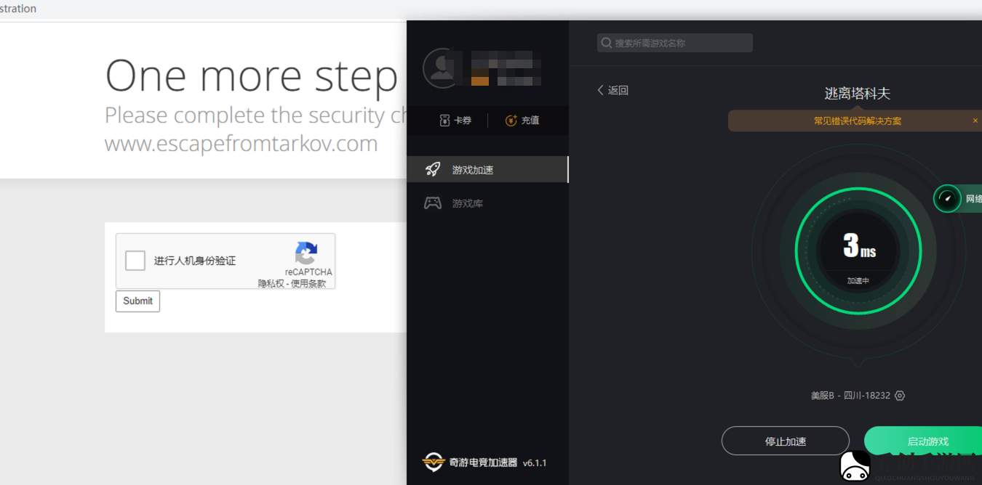Click the 充值 recharge button

(522, 121)
